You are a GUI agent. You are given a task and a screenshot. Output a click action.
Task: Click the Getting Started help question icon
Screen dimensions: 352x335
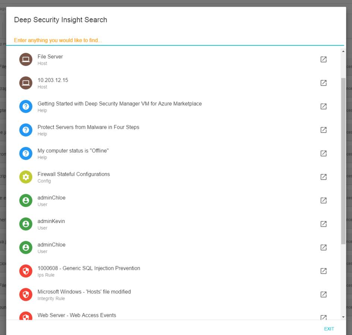pos(26,106)
